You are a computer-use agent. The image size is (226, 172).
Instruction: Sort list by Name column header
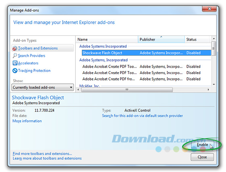pos(107,39)
